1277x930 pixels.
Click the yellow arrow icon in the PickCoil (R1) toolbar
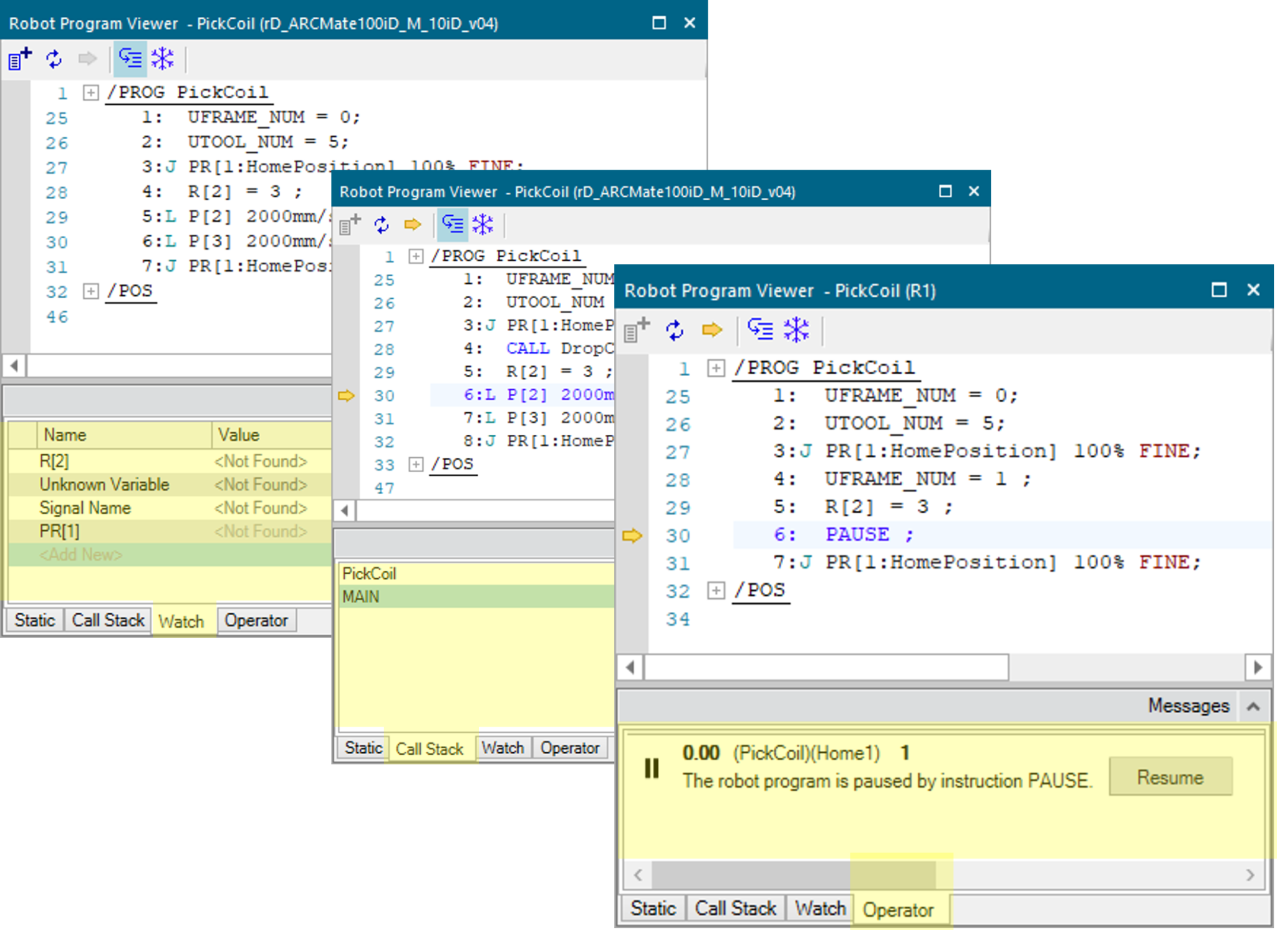[711, 330]
